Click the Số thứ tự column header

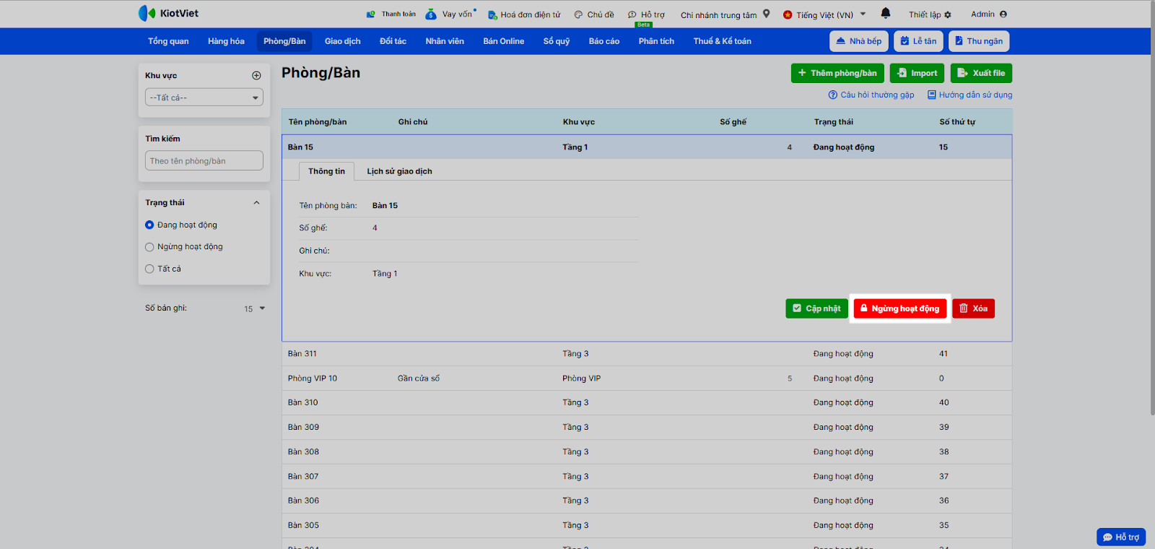(957, 122)
